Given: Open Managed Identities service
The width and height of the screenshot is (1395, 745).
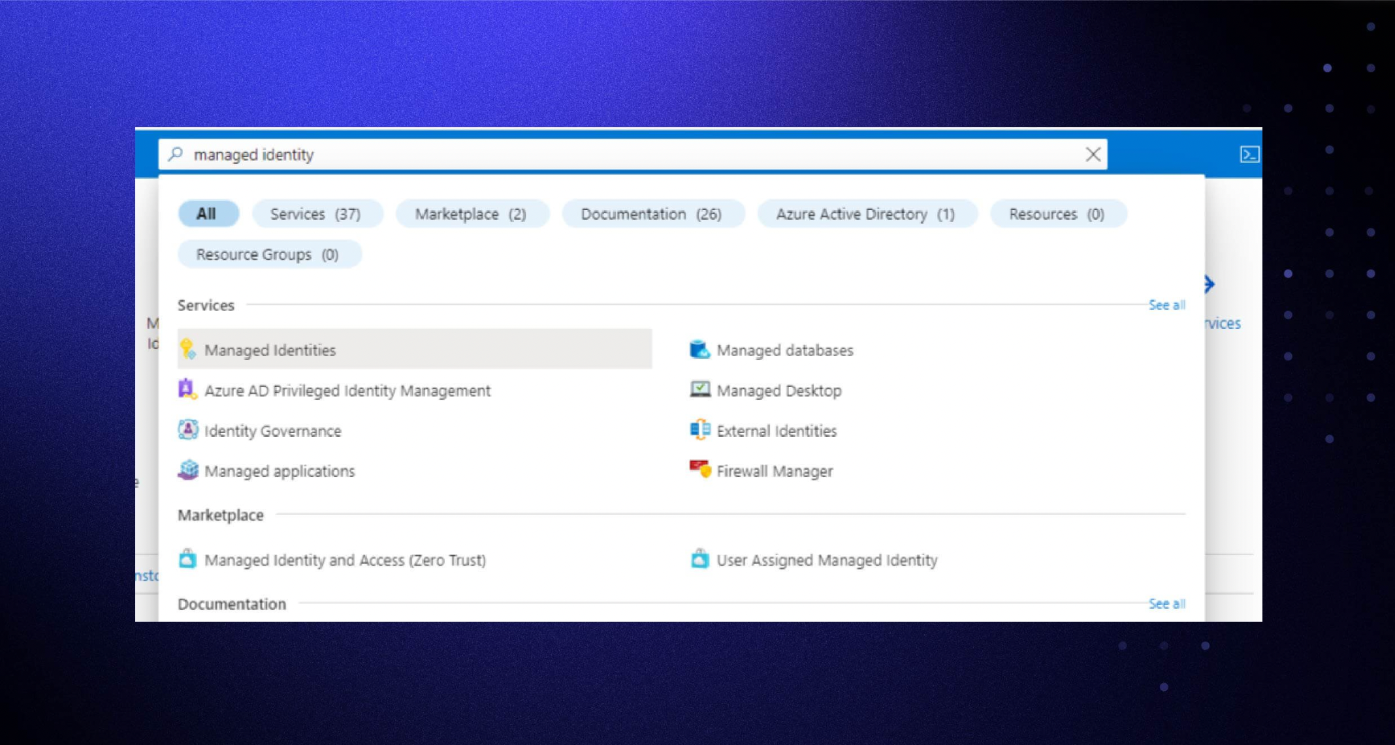Looking at the screenshot, I should click(x=415, y=349).
